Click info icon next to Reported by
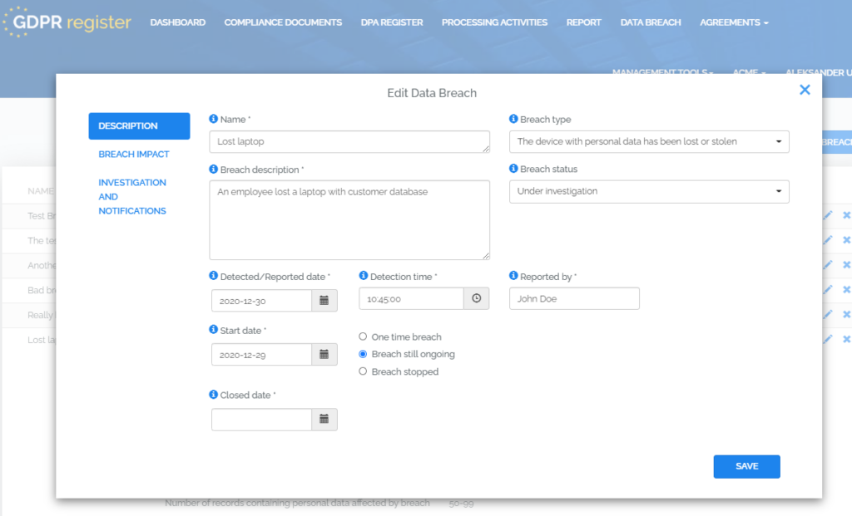Screen dimensions: 852x516 pos(513,277)
